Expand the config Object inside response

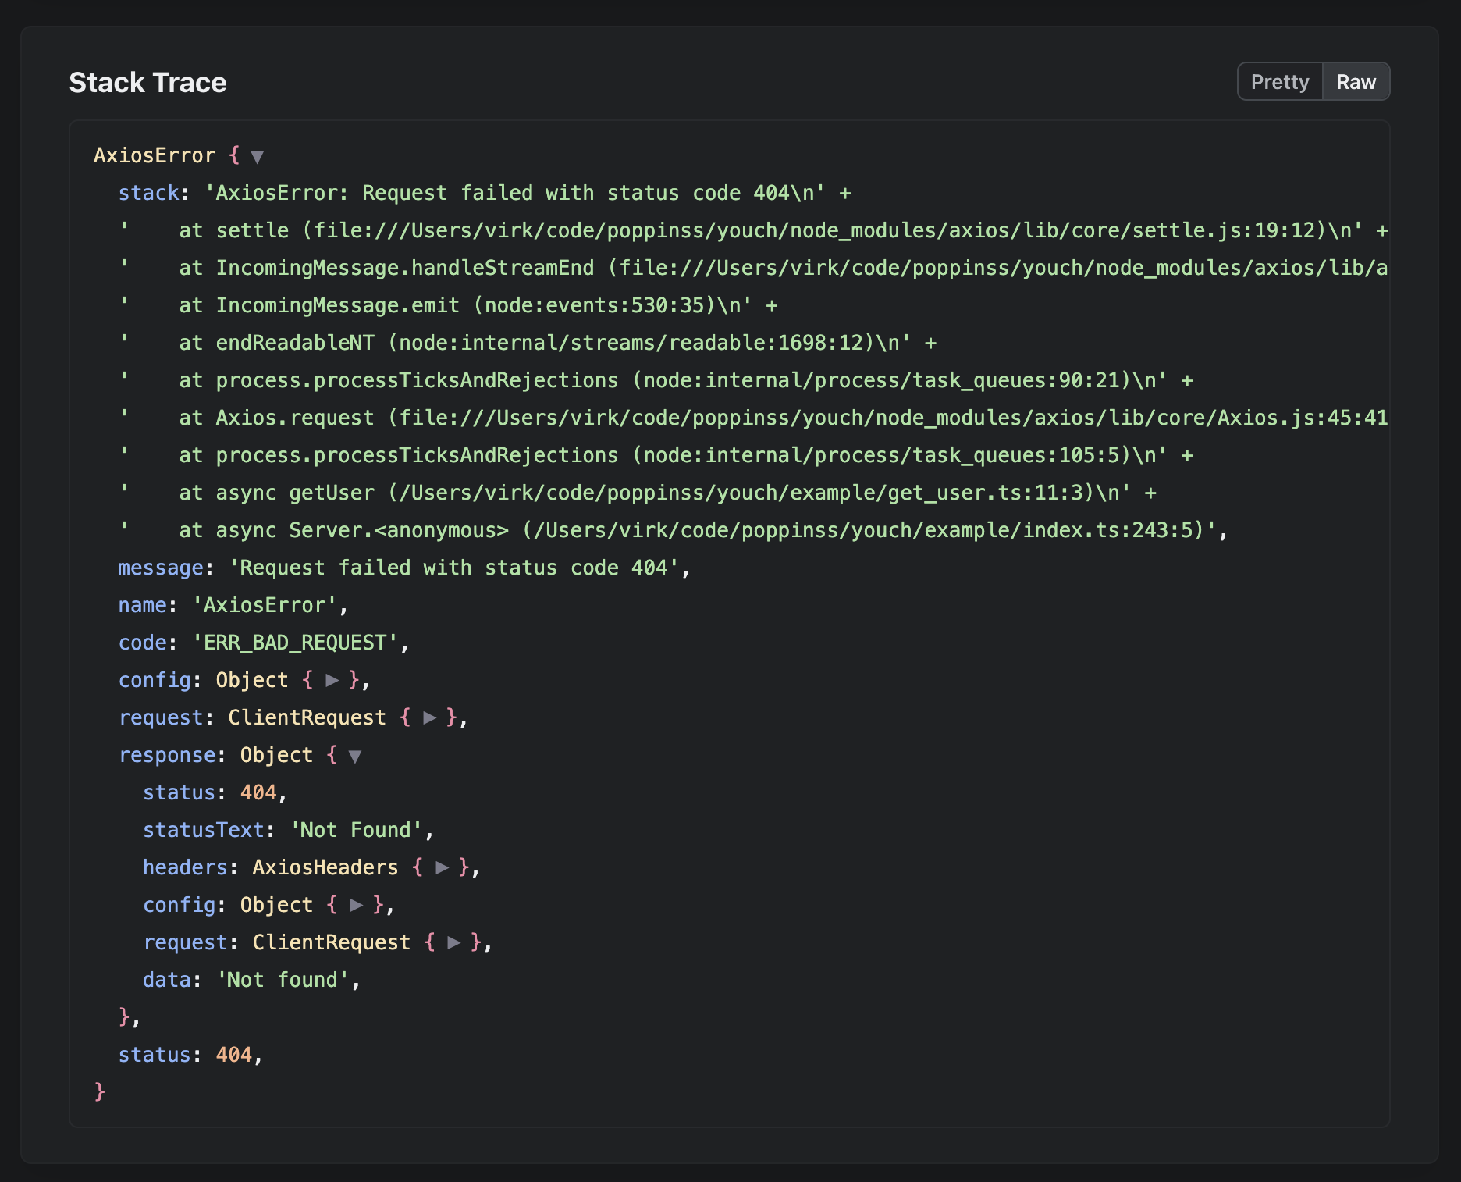tap(357, 905)
